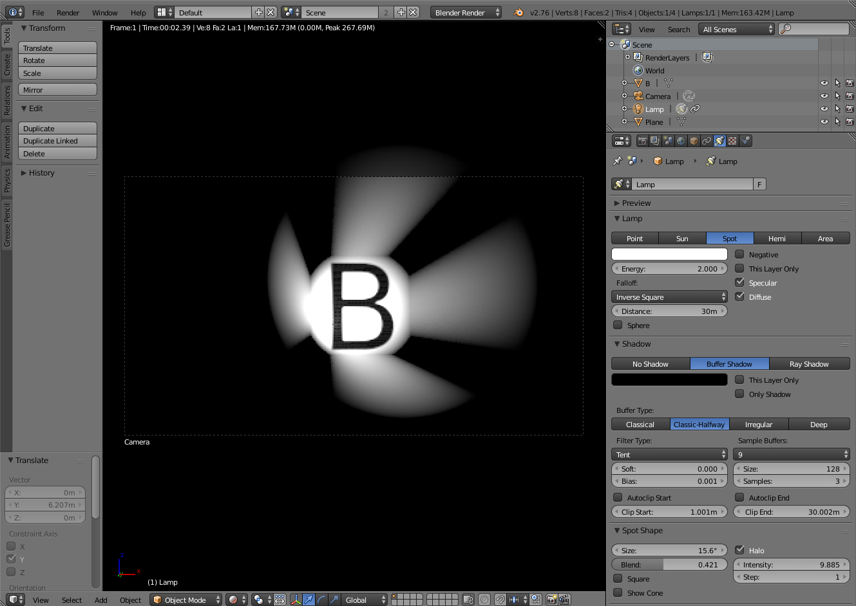This screenshot has width=856, height=606.
Task: Select the translate manipulator arrow icon
Action: pyautogui.click(x=309, y=600)
